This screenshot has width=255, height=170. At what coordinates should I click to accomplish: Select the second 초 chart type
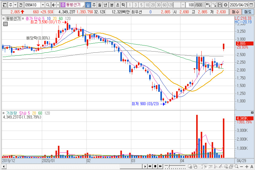[118, 5]
